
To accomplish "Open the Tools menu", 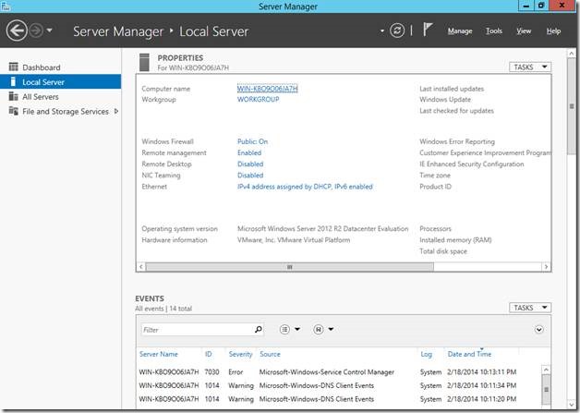I will pyautogui.click(x=494, y=31).
